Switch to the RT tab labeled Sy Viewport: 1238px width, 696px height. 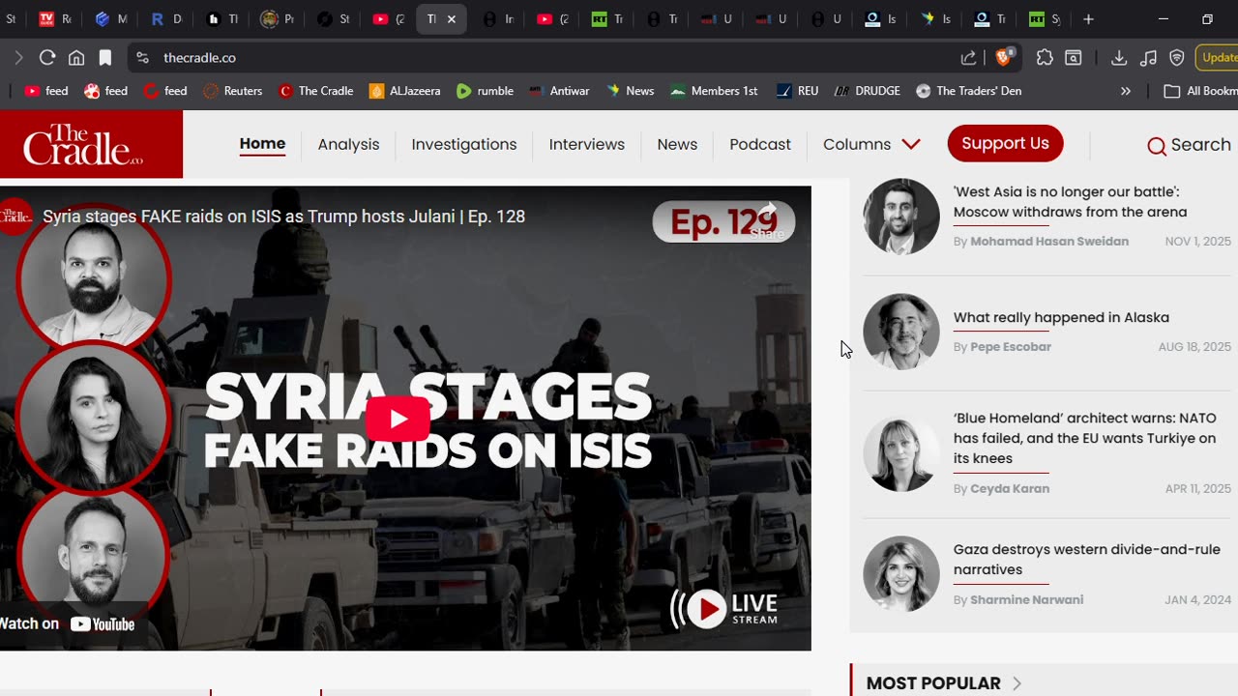(x=1045, y=19)
